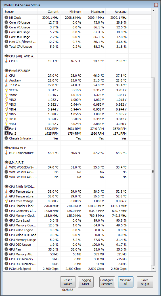Select the VIN4 row label
161x296 pixels.
(x=12, y=109)
